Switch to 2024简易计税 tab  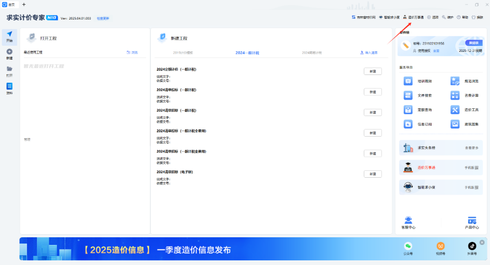(x=312, y=53)
